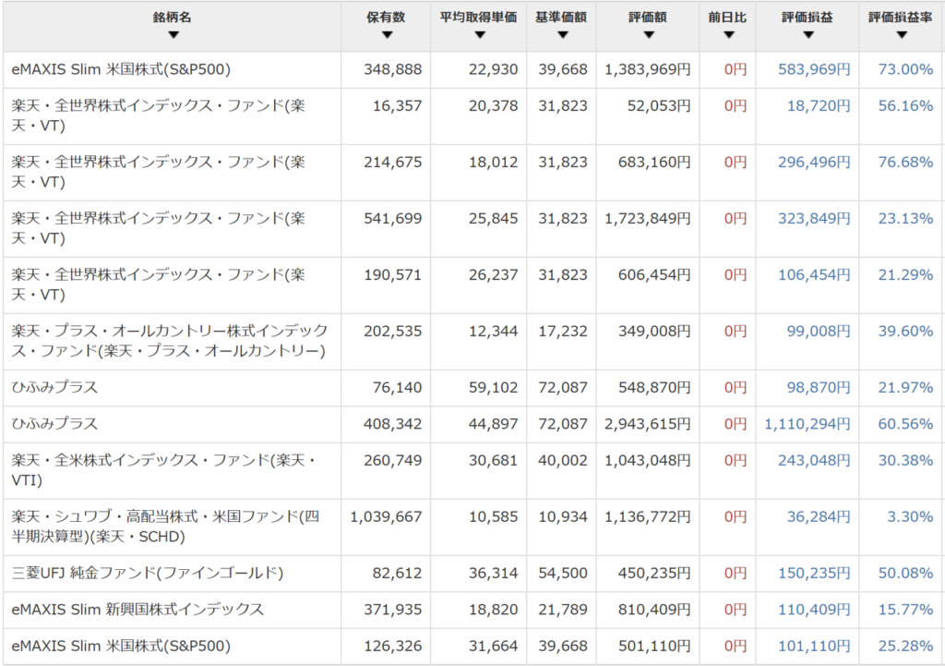
Task: Sort by 評価損益 using its arrow
Action: pos(807,35)
